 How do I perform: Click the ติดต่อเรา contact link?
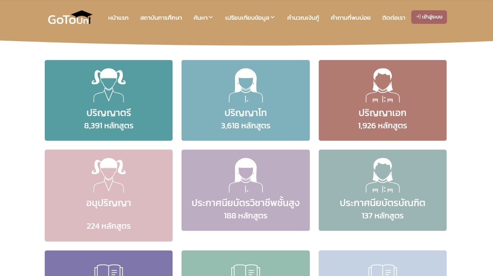(393, 18)
